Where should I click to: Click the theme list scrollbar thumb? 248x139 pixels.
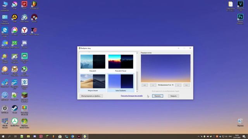click(x=137, y=81)
